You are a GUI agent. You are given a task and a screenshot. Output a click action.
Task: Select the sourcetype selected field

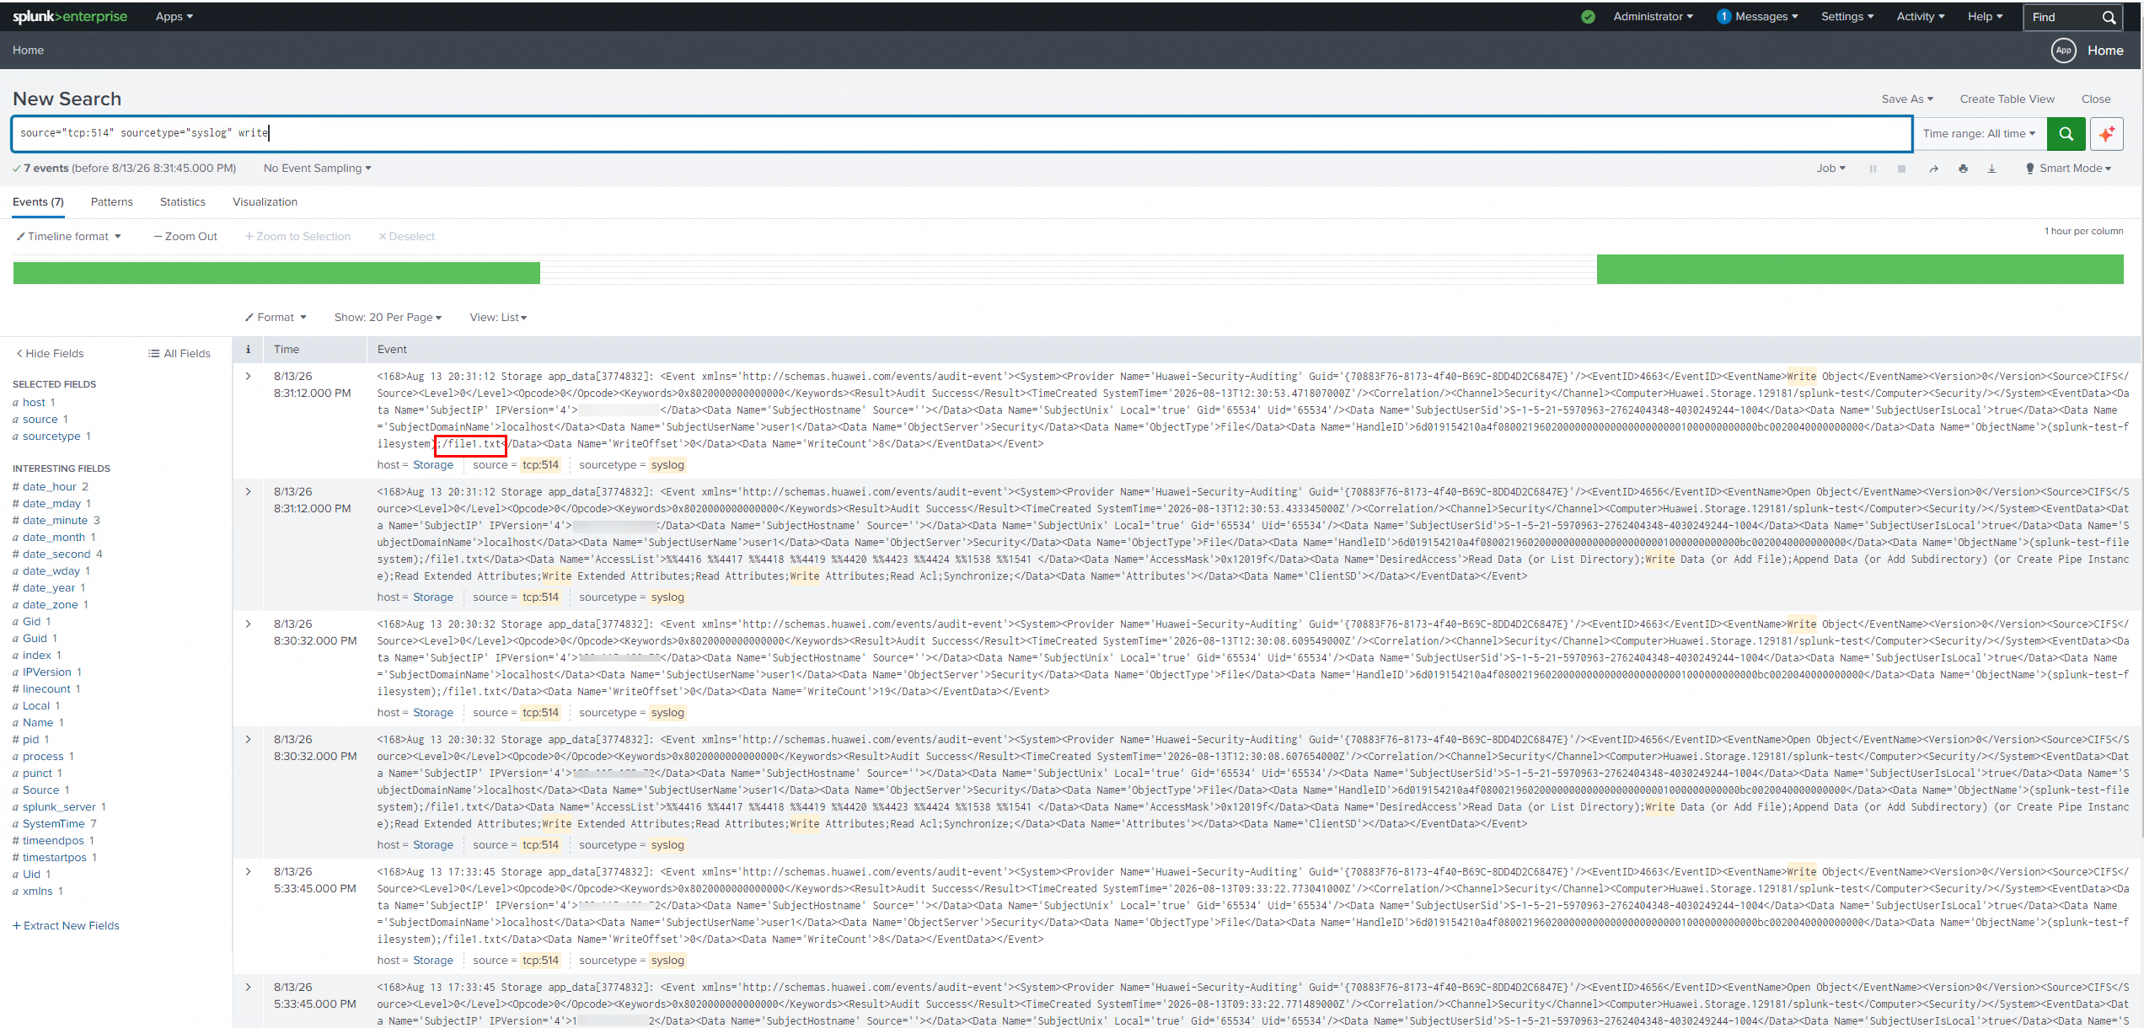click(x=51, y=436)
